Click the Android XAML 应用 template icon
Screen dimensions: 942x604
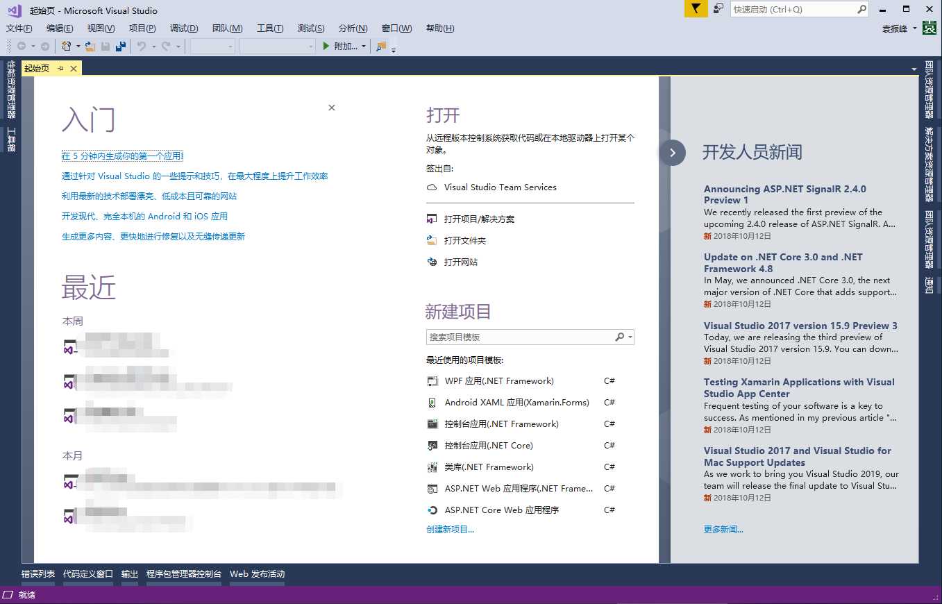click(432, 403)
